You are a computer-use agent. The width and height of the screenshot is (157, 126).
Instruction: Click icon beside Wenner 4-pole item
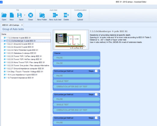(5, 38)
